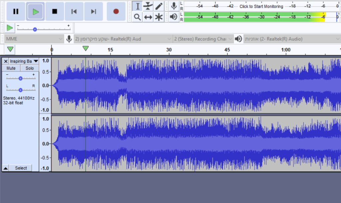The height and width of the screenshot is (203, 341).
Task: Click the green playhead marker on the timeline
Action: click(86, 48)
